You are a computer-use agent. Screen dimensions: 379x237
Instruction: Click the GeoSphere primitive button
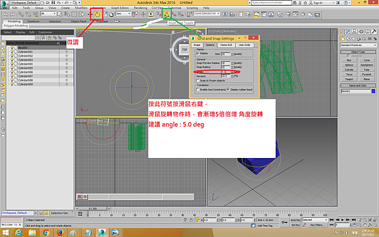point(366,65)
